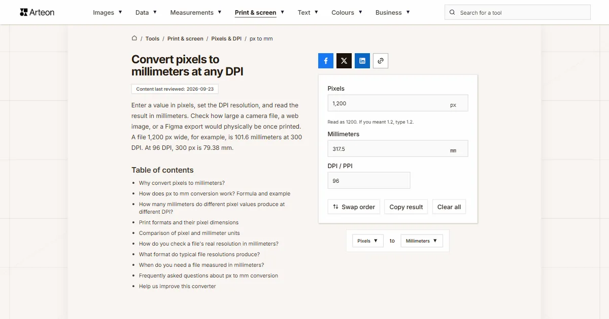
Task: Click the Content last reviewed date badge
Action: [x=175, y=89]
